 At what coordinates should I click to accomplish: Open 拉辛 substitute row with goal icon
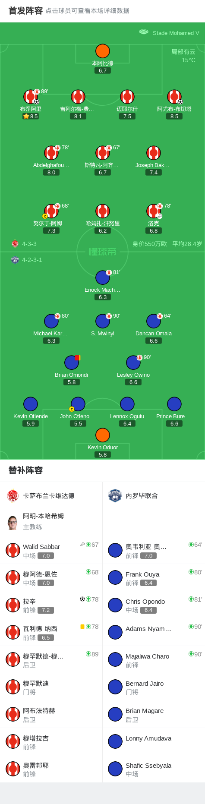[51, 605]
